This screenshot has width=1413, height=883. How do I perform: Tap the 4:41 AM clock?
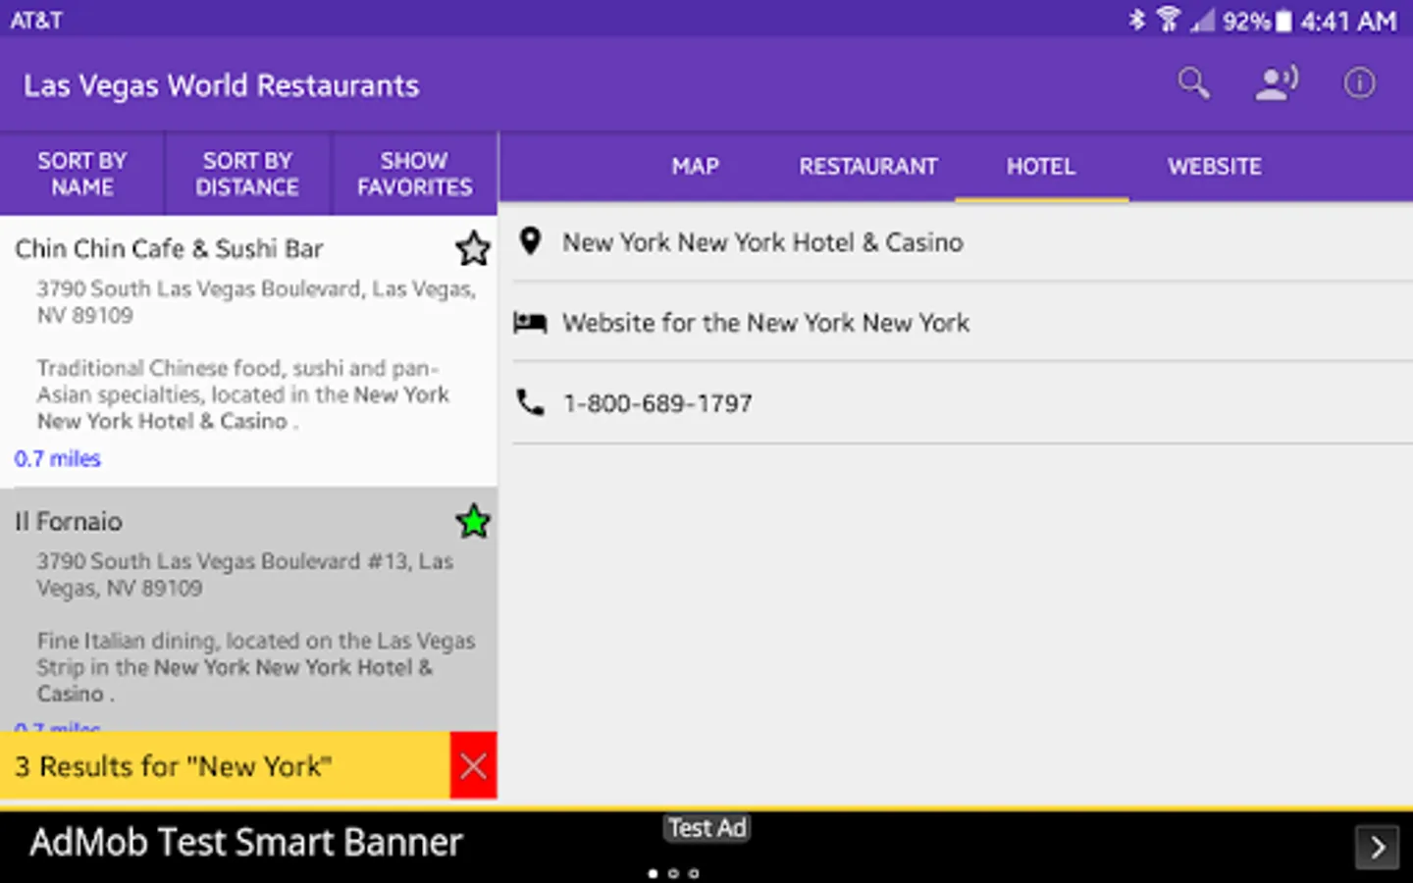click(x=1348, y=21)
